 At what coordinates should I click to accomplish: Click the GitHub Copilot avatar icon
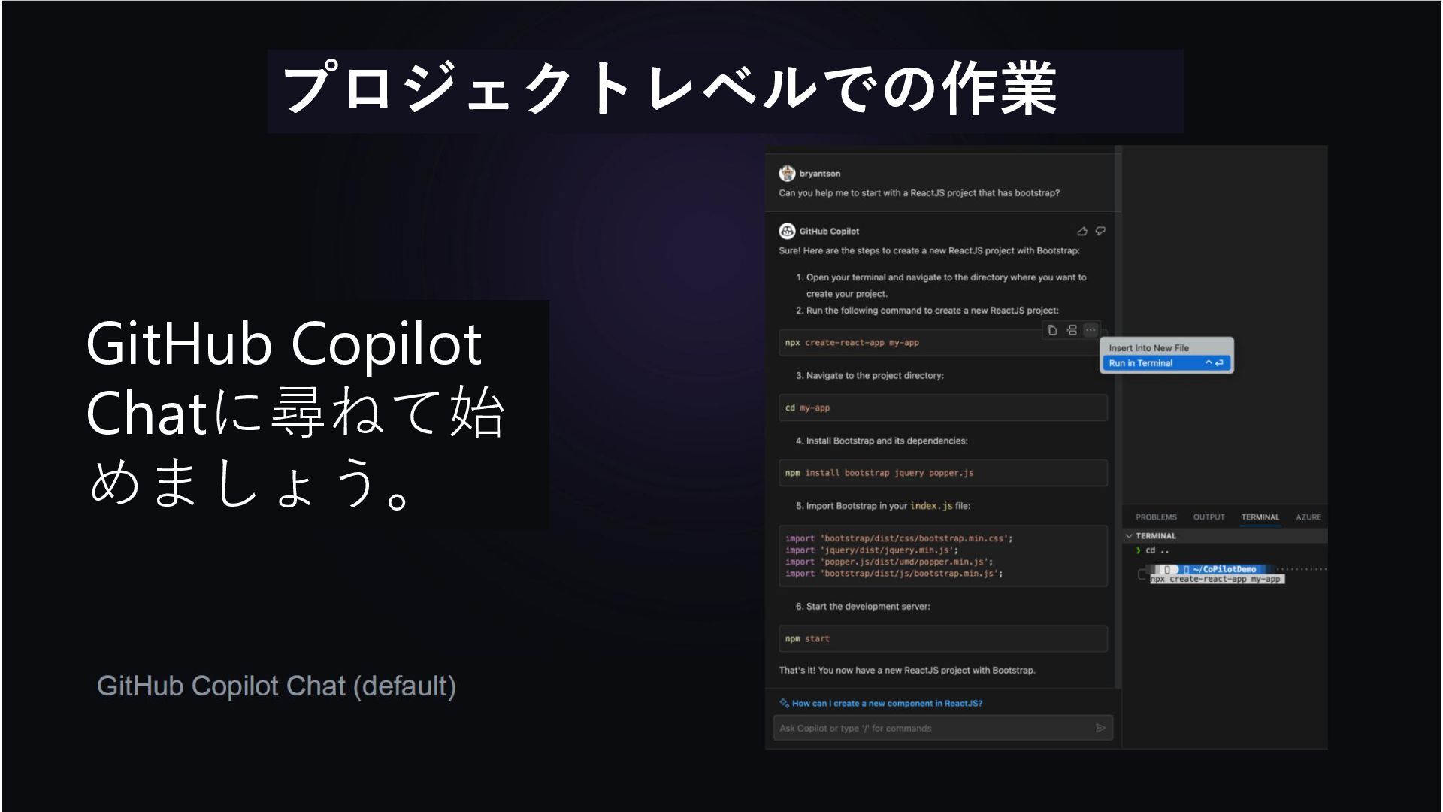(x=787, y=231)
